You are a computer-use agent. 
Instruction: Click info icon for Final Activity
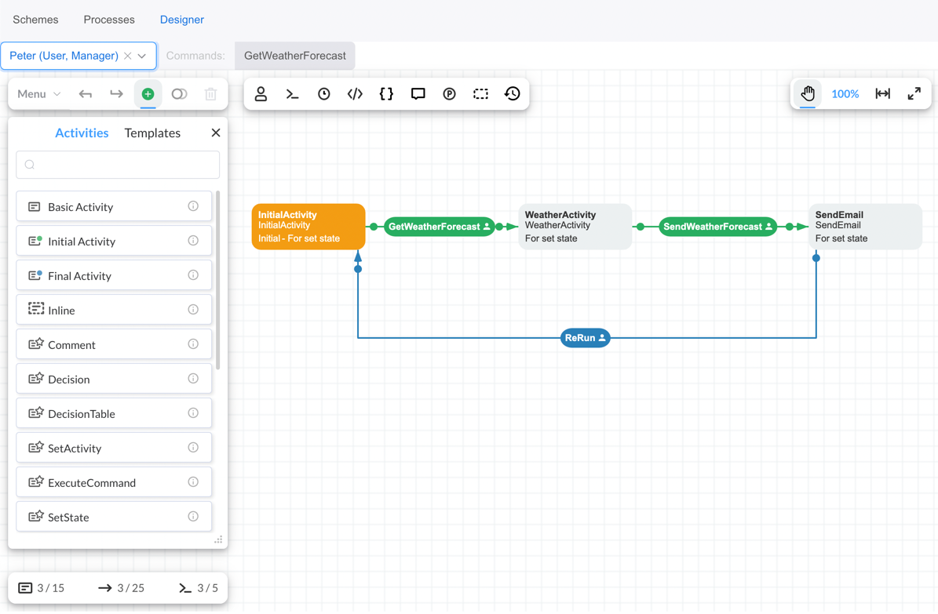193,275
